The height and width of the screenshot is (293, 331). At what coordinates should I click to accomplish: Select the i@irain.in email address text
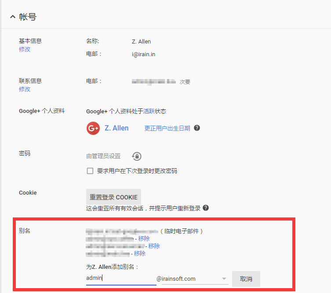click(x=143, y=54)
